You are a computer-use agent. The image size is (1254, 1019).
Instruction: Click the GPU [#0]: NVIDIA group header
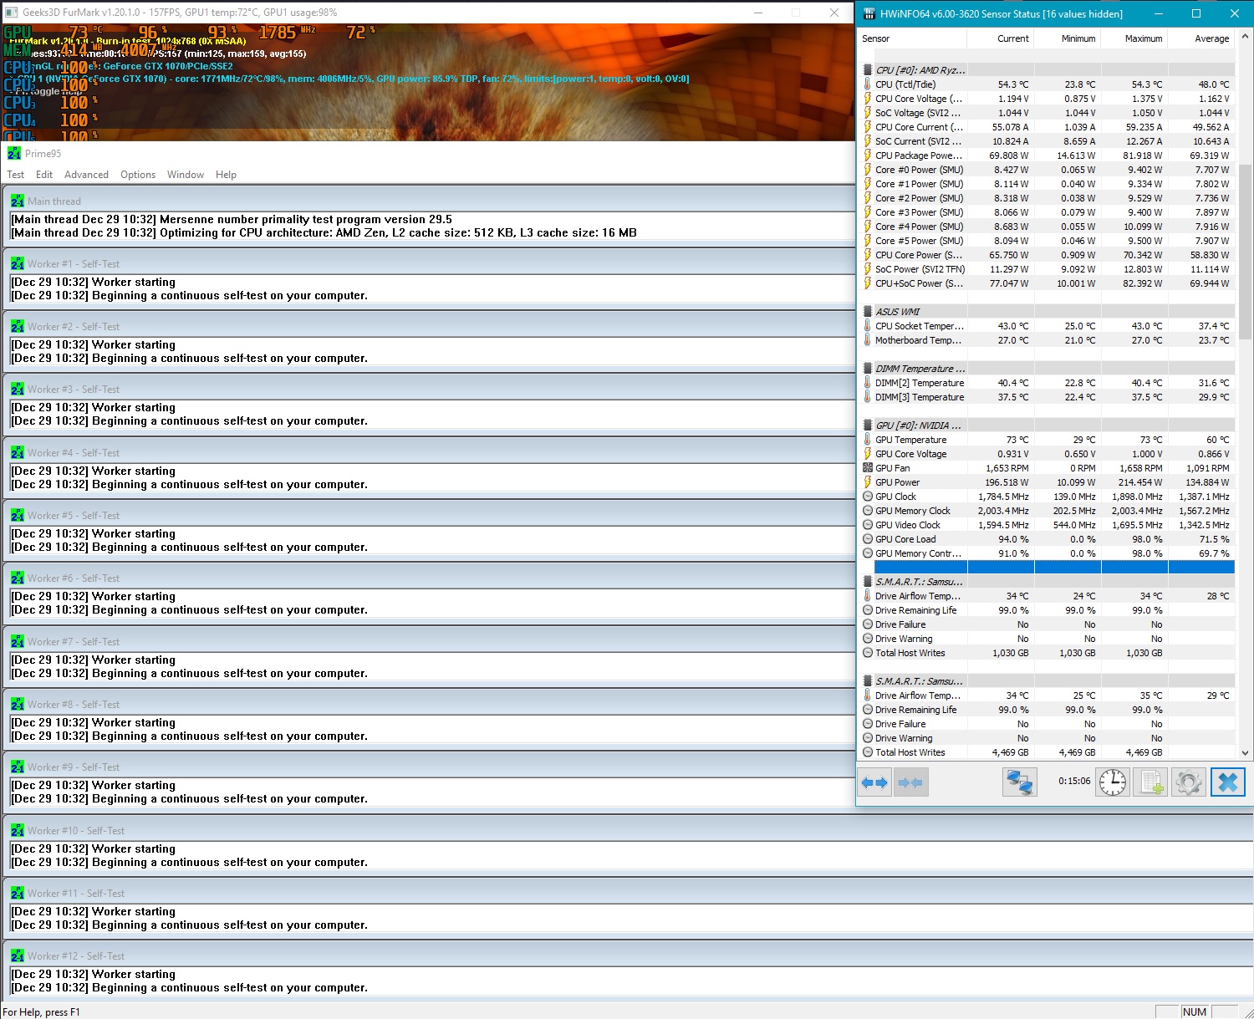pos(1048,425)
